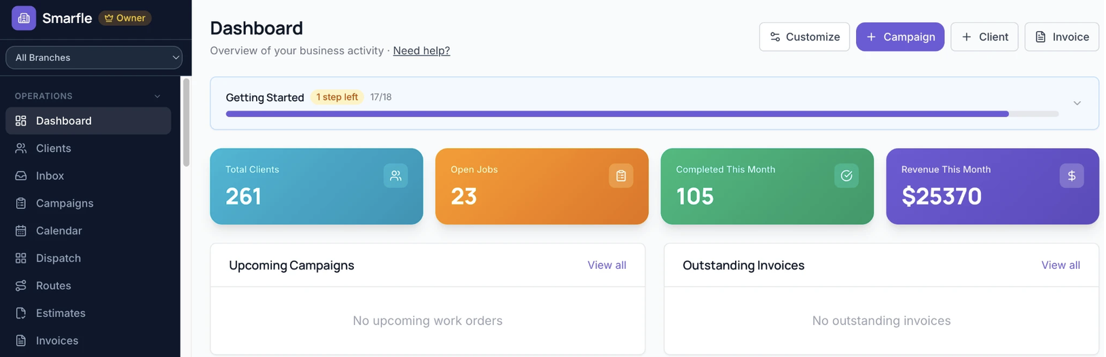The image size is (1106, 357).
Task: Click the Routes icon in the sidebar
Action: (x=21, y=286)
